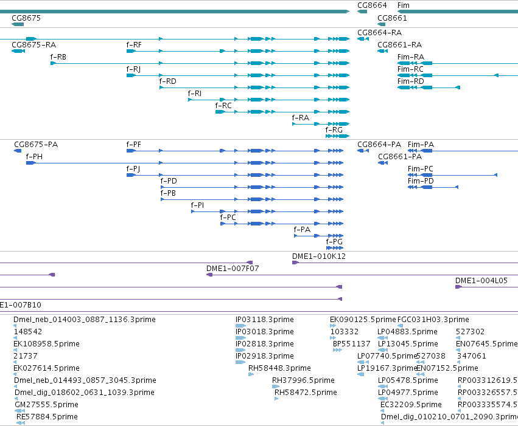The image size is (518, 426).
Task: Select IP02818.3prime feature
Action: coord(265,344)
